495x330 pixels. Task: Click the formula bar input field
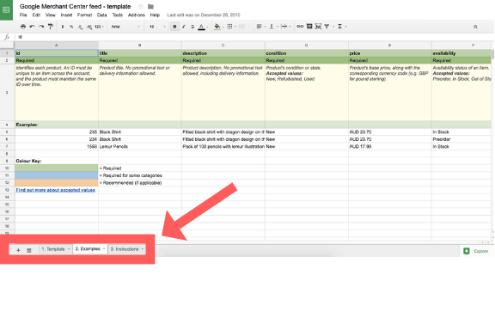[254, 37]
